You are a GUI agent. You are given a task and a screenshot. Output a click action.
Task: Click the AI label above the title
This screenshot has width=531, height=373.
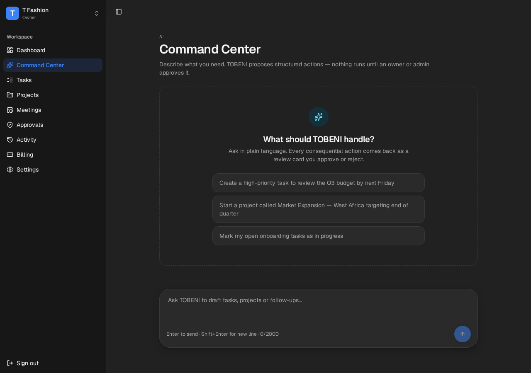point(162,36)
